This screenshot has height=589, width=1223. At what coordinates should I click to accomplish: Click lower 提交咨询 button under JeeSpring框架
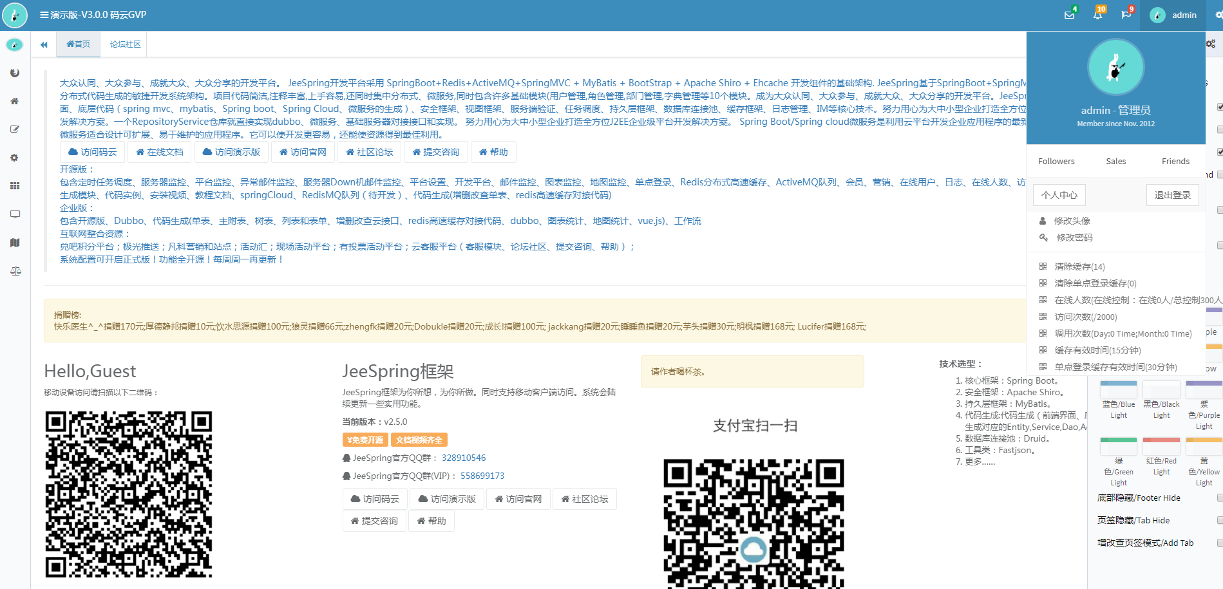[x=374, y=521]
